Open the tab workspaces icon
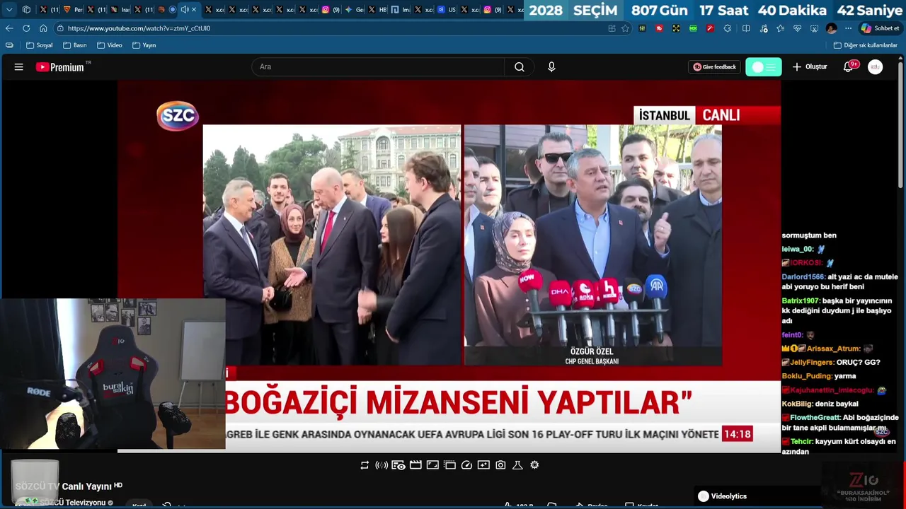The image size is (906, 509). [x=26, y=10]
